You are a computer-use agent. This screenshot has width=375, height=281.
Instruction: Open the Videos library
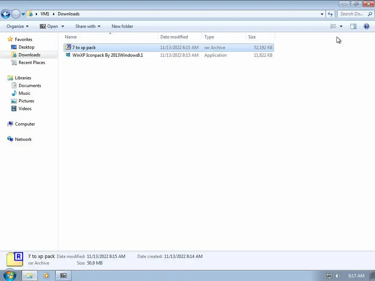click(x=25, y=108)
